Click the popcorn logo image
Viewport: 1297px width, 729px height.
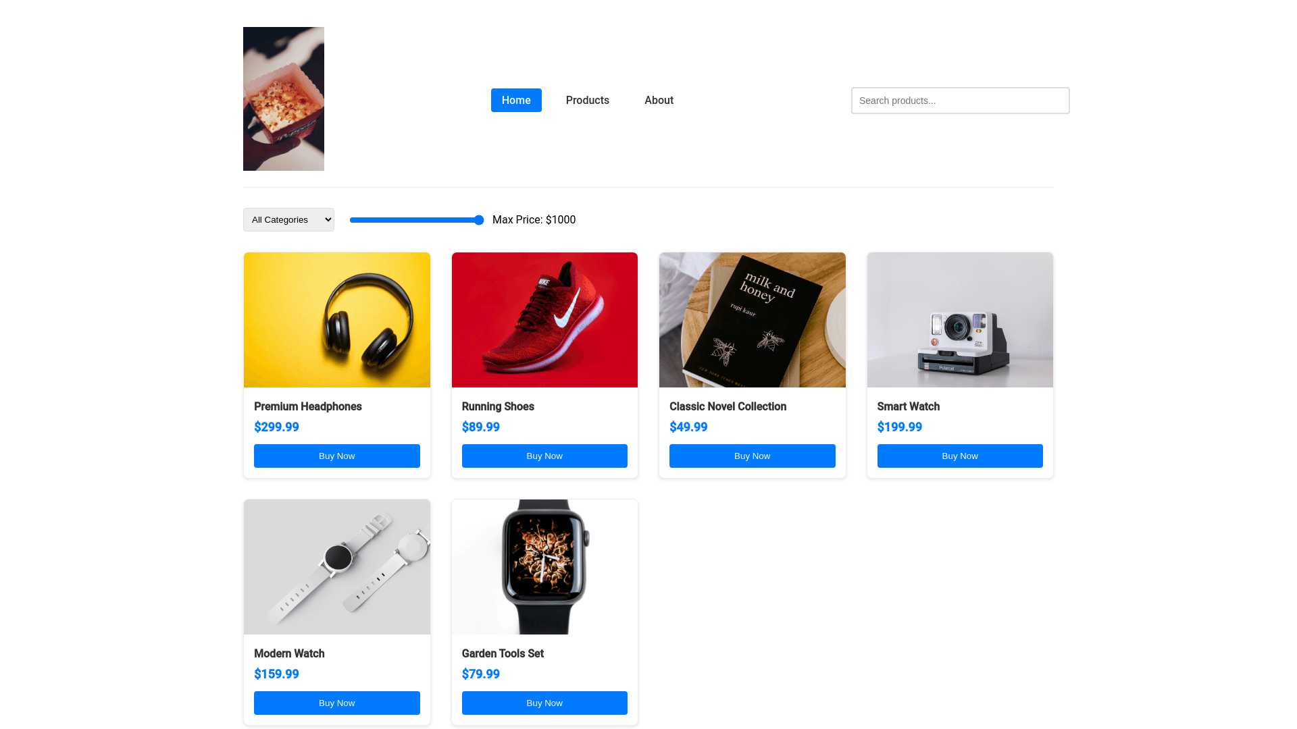pyautogui.click(x=284, y=99)
